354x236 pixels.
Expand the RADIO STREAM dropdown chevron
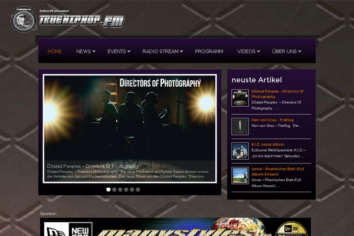[181, 51]
